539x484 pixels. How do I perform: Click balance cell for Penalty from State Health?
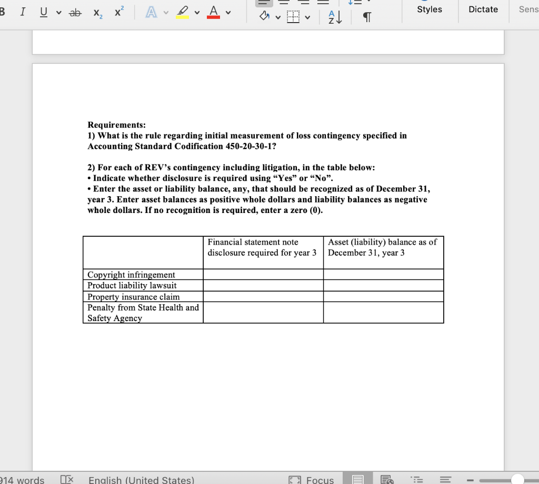[384, 313]
